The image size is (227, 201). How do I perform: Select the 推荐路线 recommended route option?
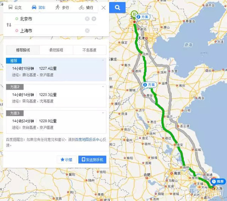tap(23, 50)
